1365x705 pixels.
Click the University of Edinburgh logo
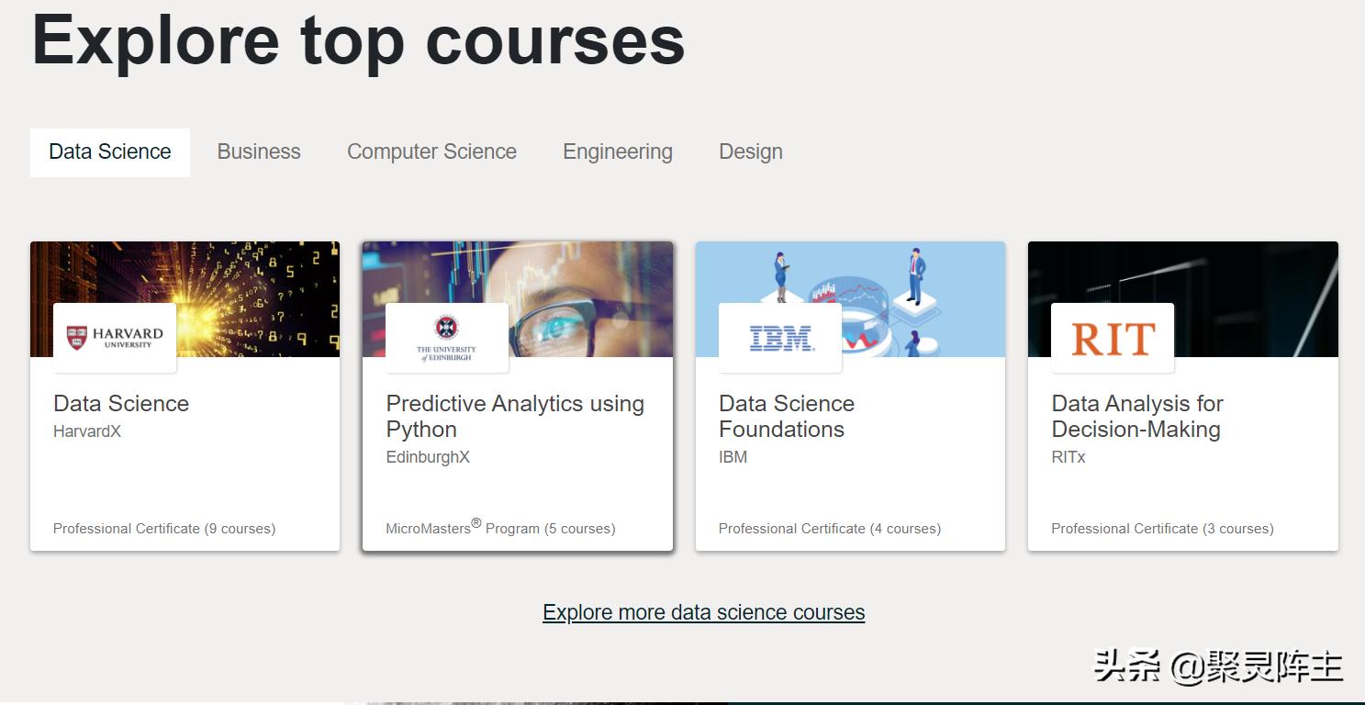[x=447, y=338]
